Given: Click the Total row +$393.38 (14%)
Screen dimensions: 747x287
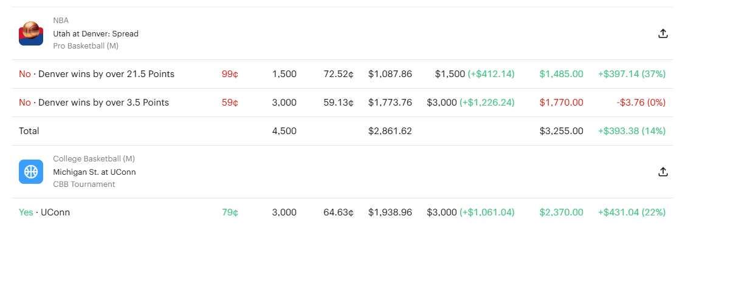Looking at the screenshot, I should [632, 131].
